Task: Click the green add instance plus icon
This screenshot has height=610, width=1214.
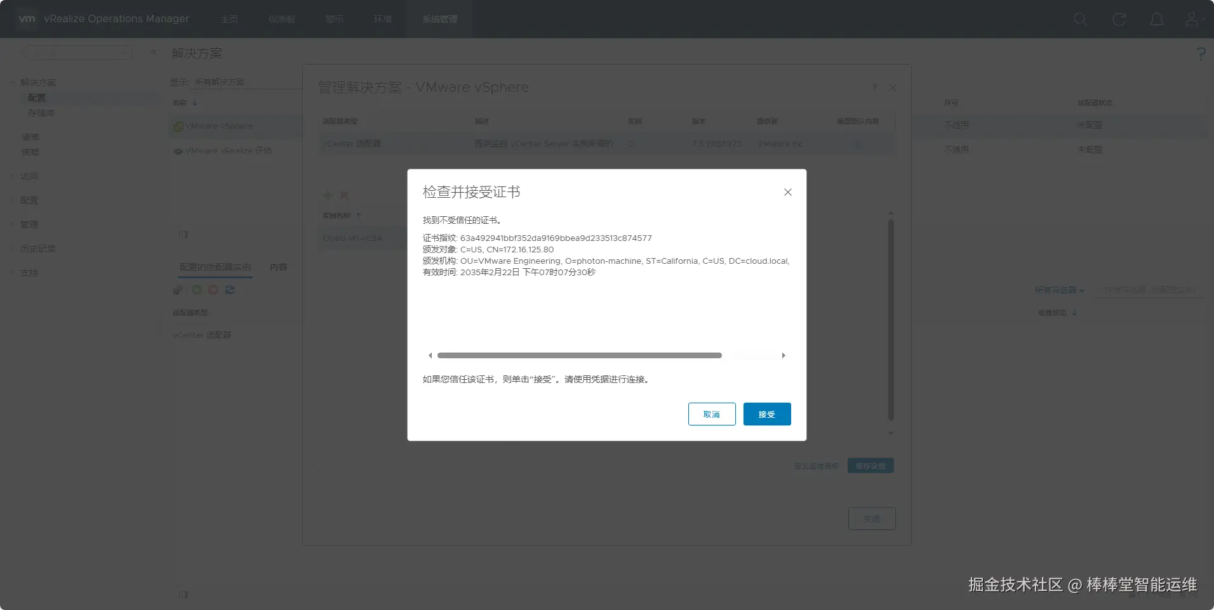Action: [328, 195]
